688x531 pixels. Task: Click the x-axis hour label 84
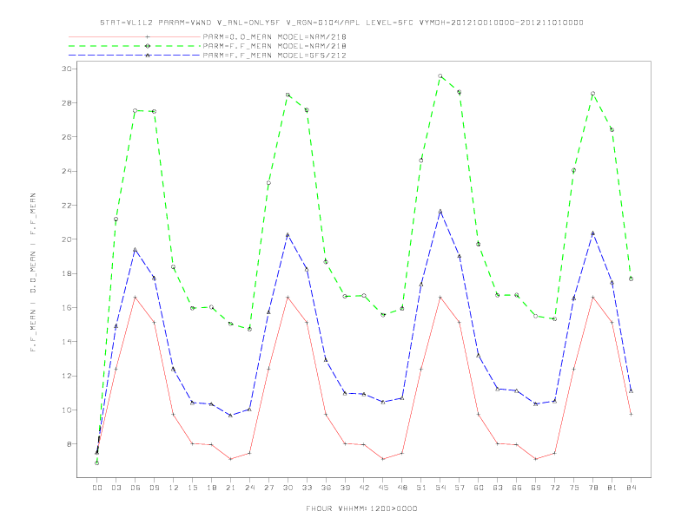[x=631, y=488]
